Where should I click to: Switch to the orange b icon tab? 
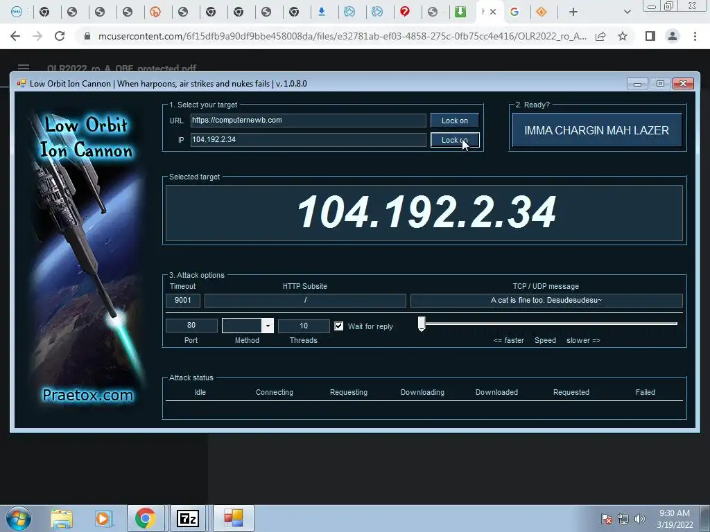tap(155, 12)
